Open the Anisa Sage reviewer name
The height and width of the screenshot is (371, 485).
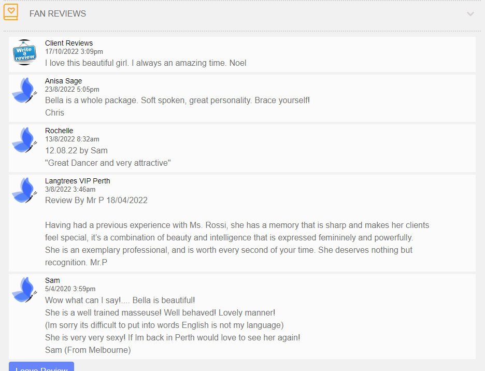[63, 81]
